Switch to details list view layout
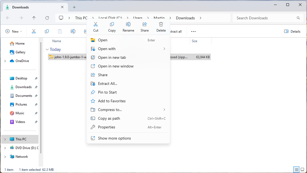307x173 pixels. tap(296, 169)
